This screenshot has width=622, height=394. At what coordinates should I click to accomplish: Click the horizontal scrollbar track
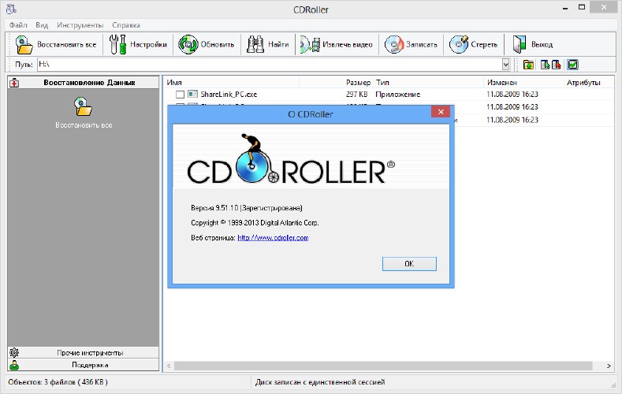[383, 366]
